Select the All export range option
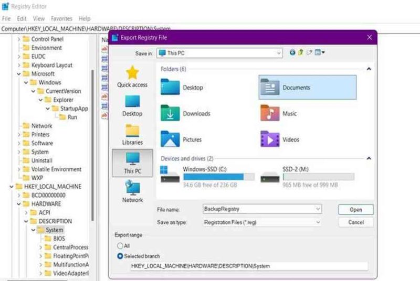The width and height of the screenshot is (420, 281). (120, 246)
